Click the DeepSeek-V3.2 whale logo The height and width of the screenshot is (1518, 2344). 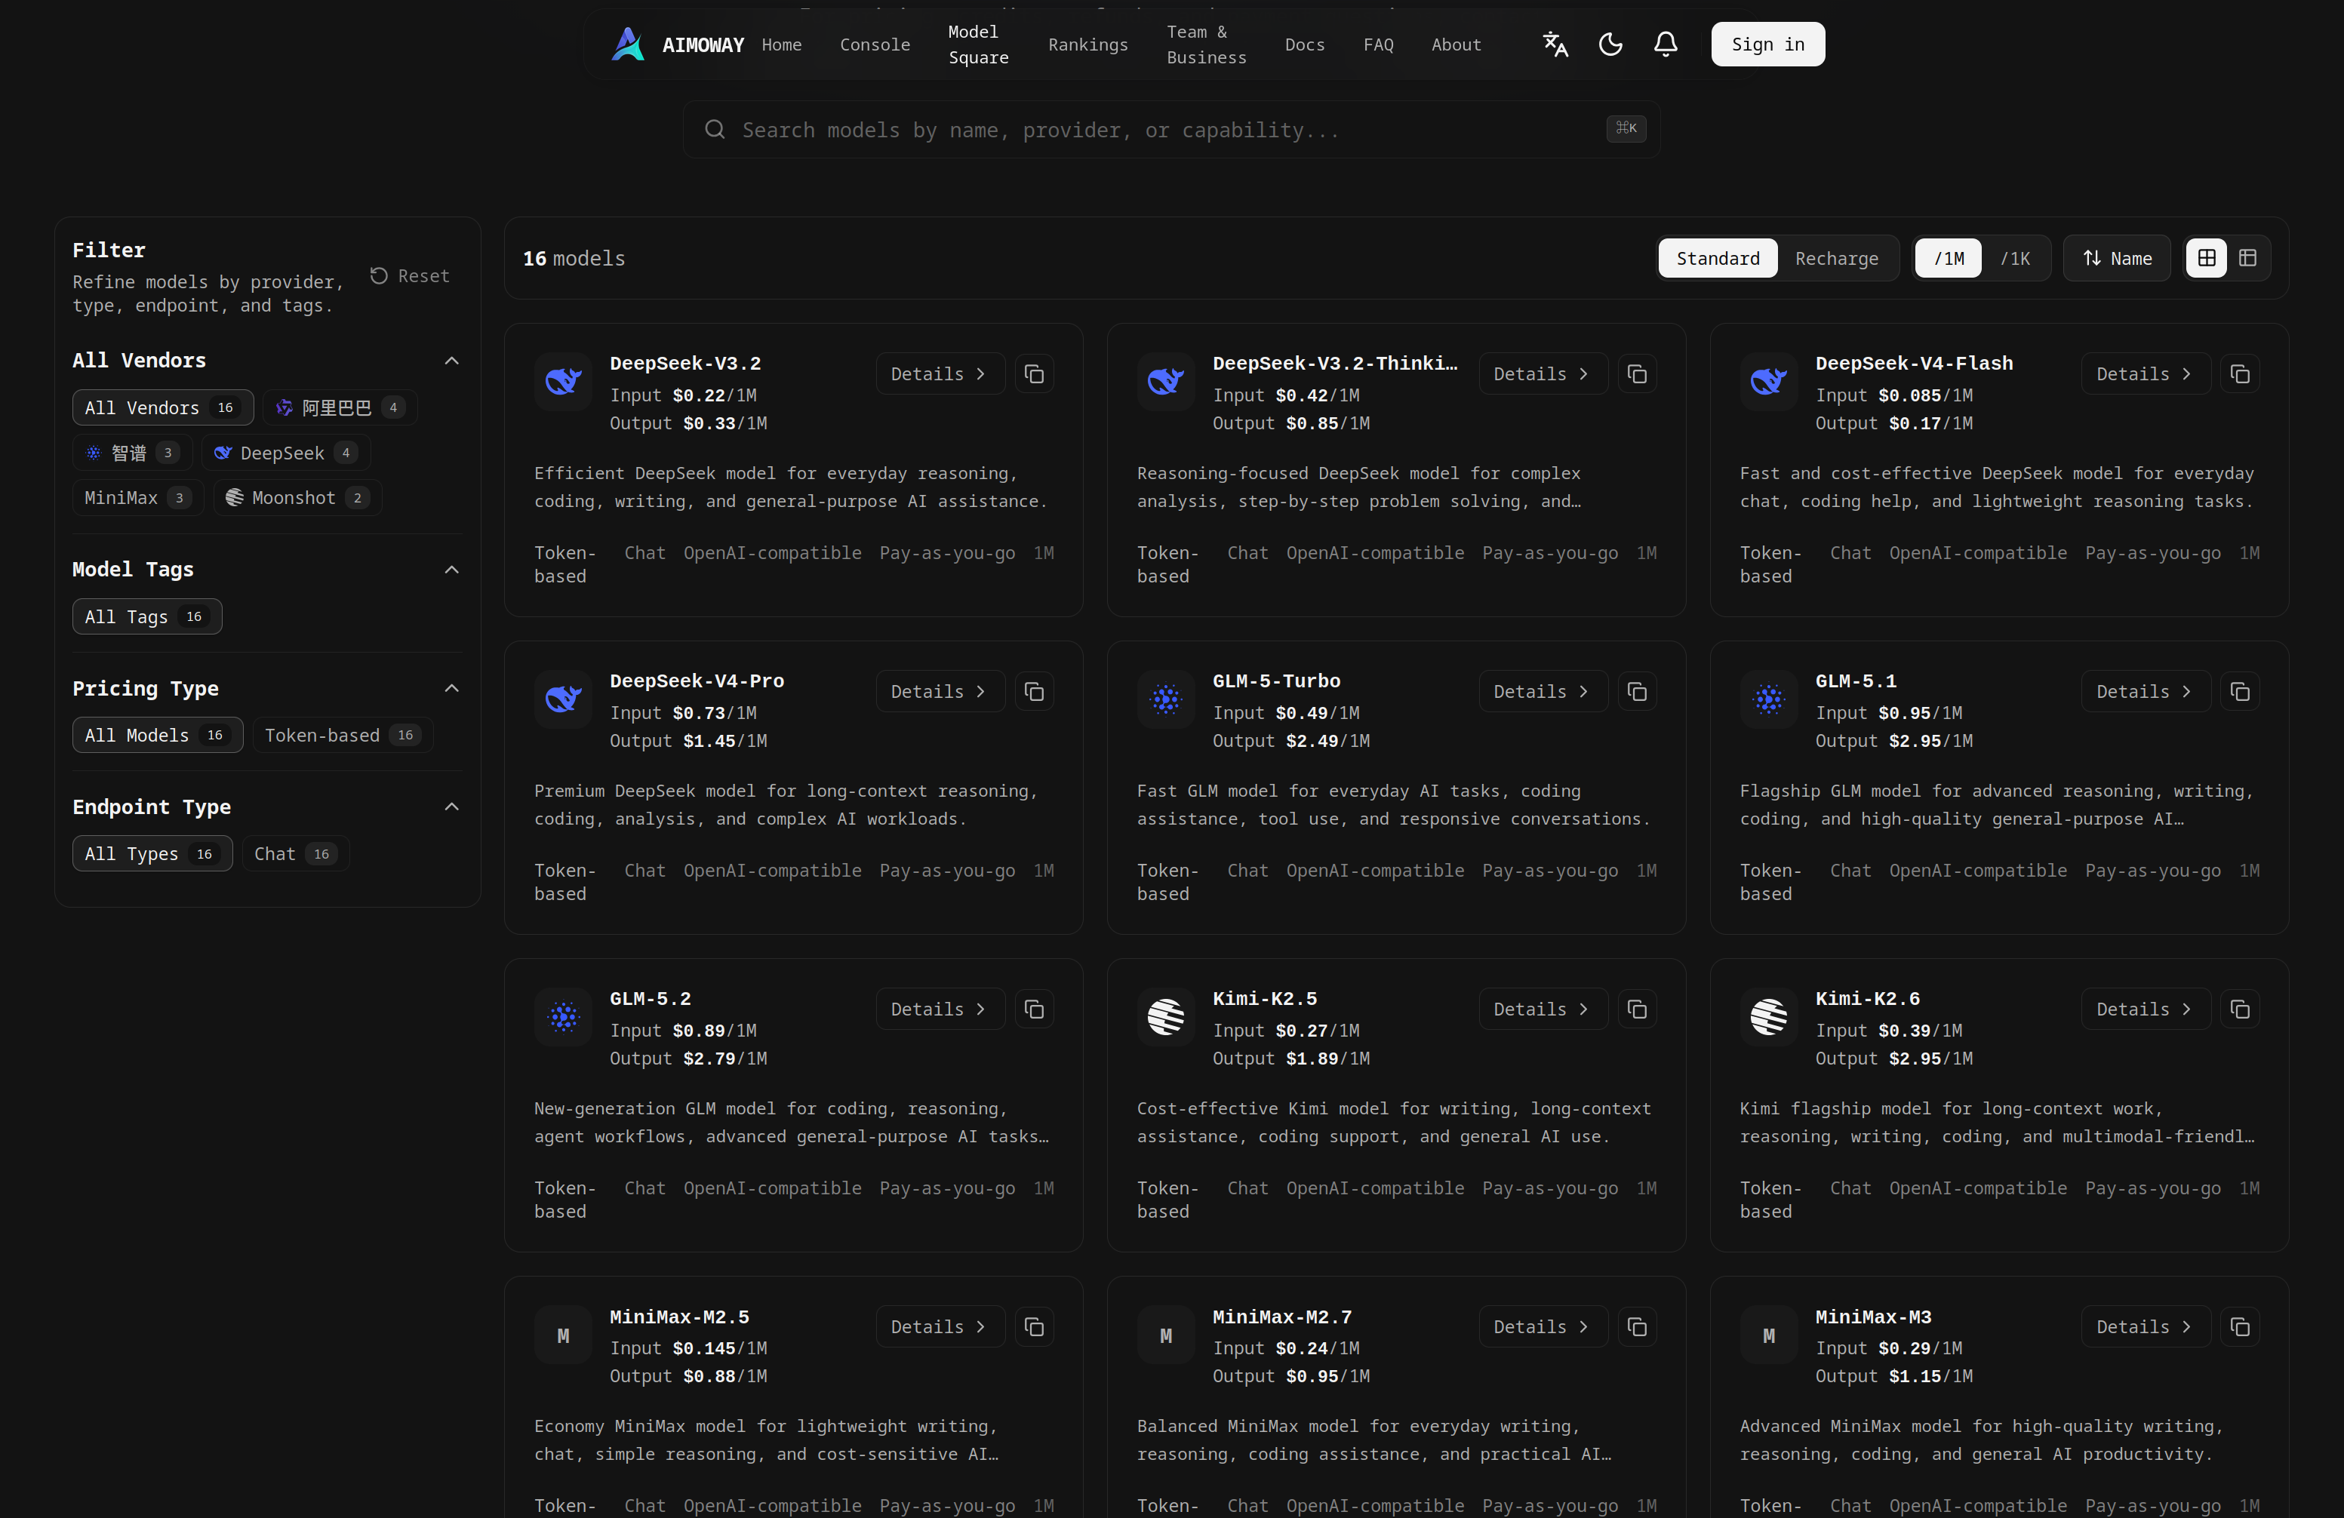click(563, 381)
